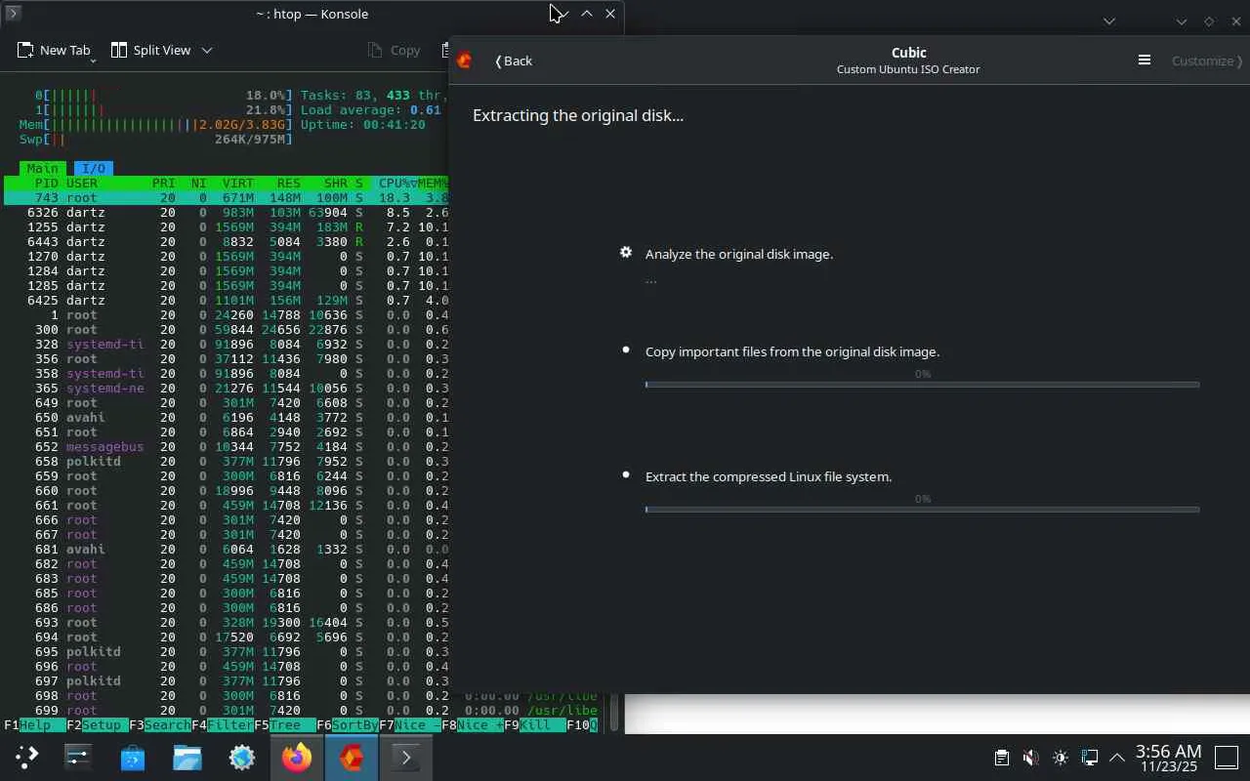
Task: Select htop process row PID 6443
Action: click(227, 241)
